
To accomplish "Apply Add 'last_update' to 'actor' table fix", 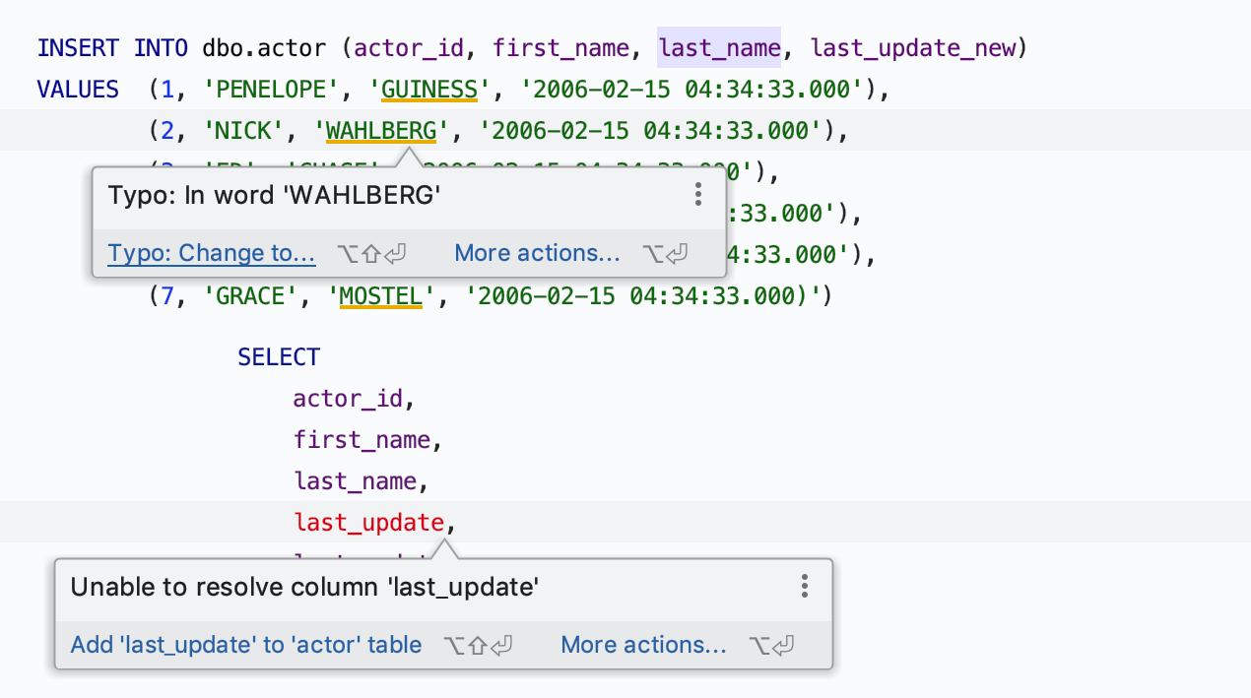I will [246, 645].
